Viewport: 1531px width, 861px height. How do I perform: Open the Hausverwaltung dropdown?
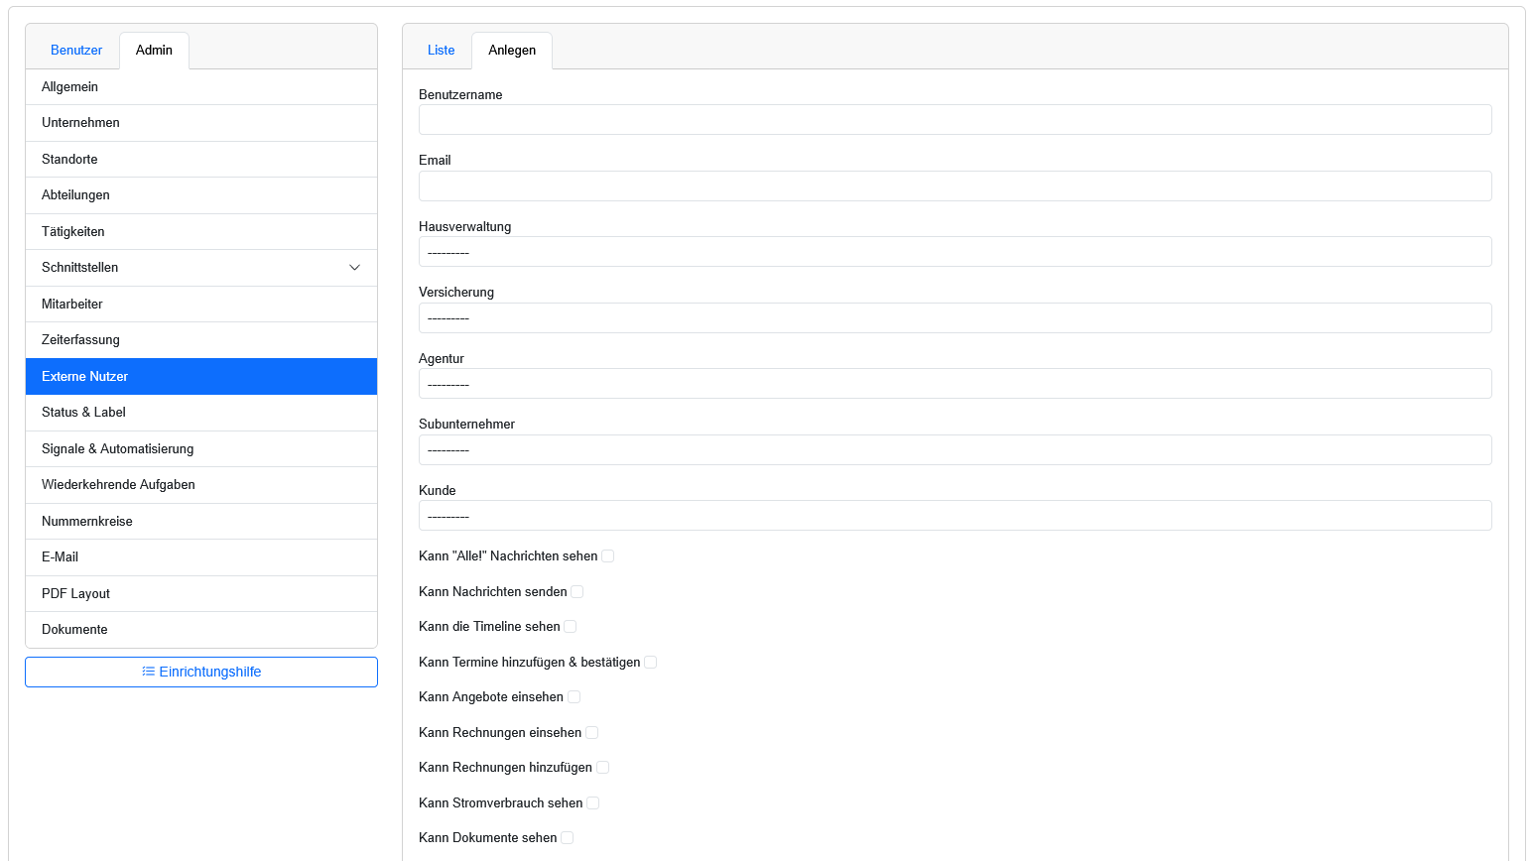coord(955,252)
